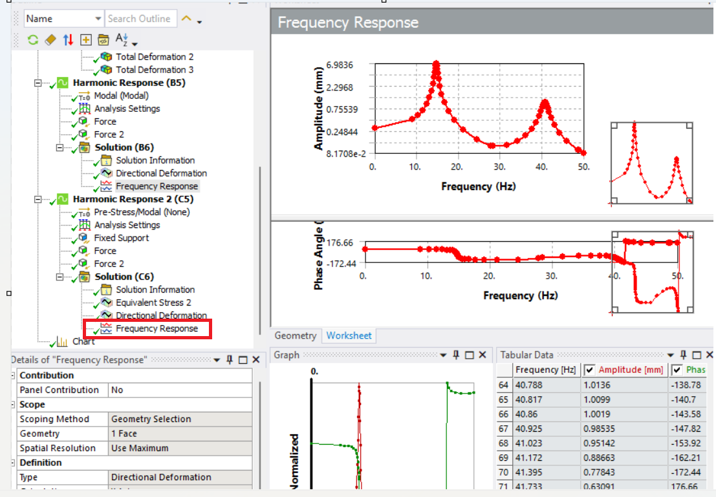Pin the Details of Frequency Response panel
This screenshot has width=716, height=497.
[x=230, y=360]
